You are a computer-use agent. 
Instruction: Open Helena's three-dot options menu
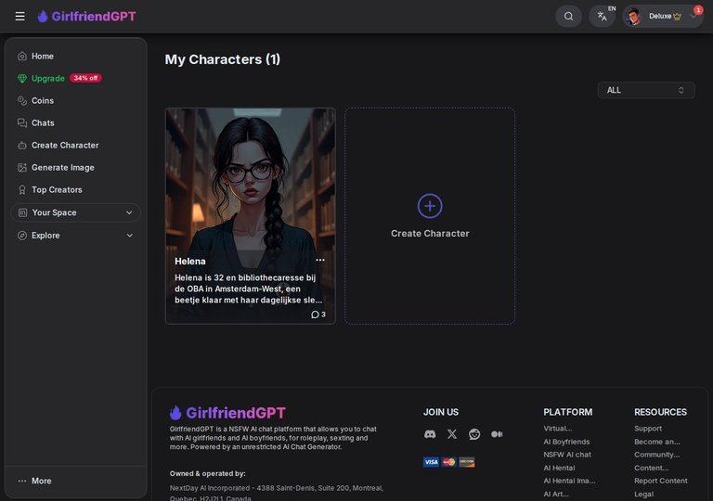[320, 260]
